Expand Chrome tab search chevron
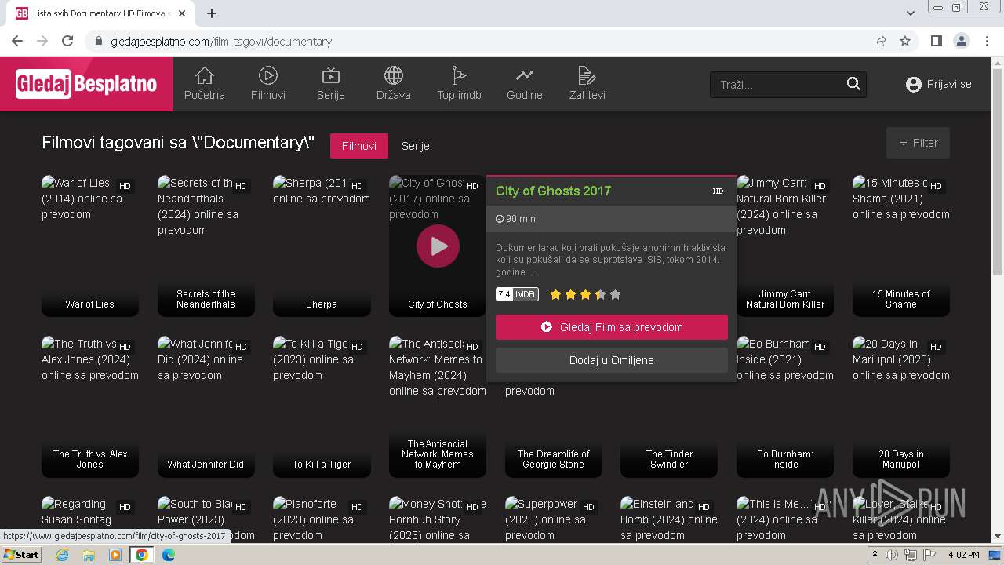The image size is (1004, 565). (x=911, y=13)
